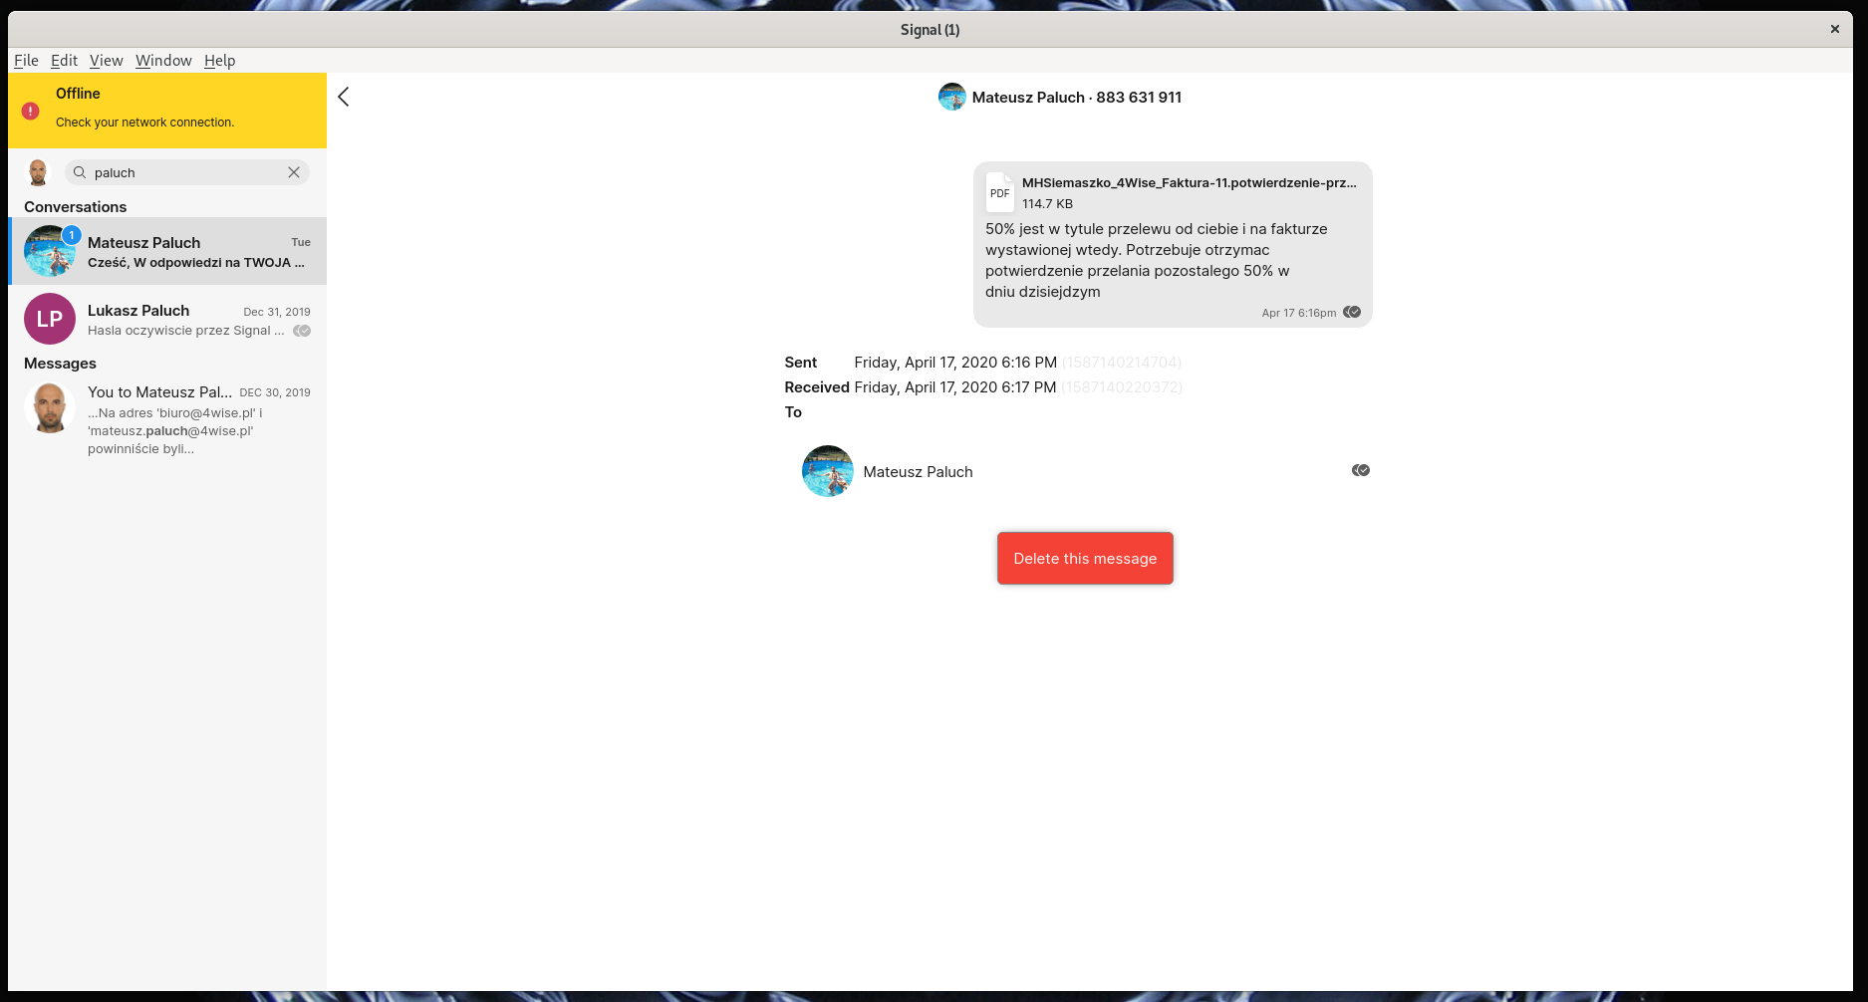Click Dec 31, 2019 date on Lukasz row
This screenshot has width=1868, height=1002.
277,312
